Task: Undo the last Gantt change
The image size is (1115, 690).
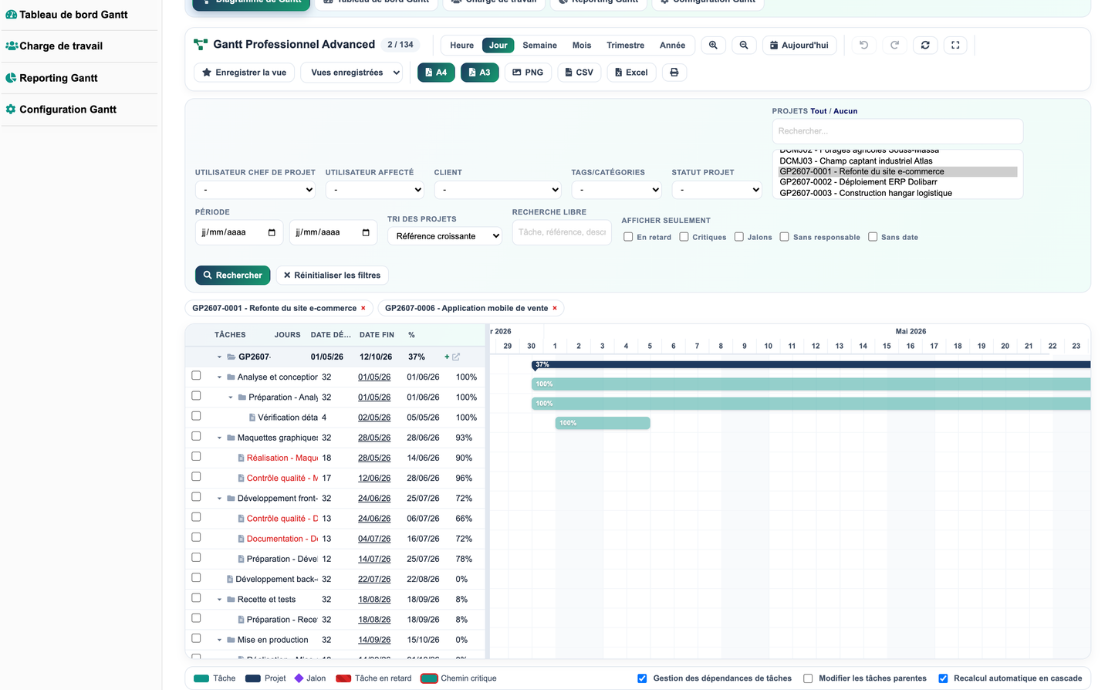Action: tap(864, 46)
